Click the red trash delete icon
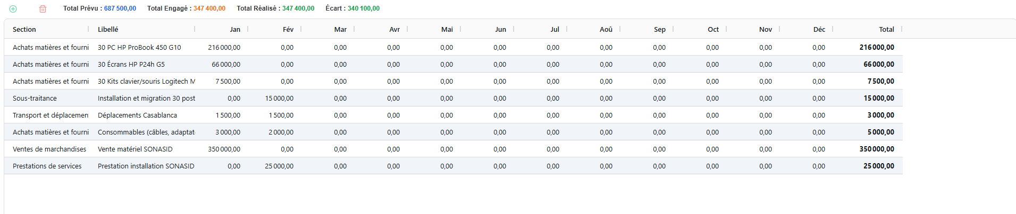Viewport: 1016px width, 214px height. coord(43,9)
